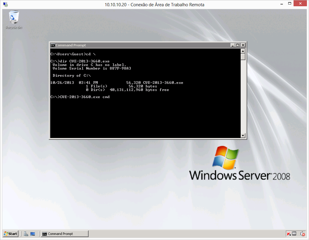
Task: Open the Remote Desktop connection title icon
Action: coord(5,4)
